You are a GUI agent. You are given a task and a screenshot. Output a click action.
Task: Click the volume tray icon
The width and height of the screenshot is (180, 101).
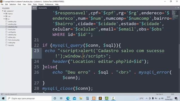click(x=162, y=98)
